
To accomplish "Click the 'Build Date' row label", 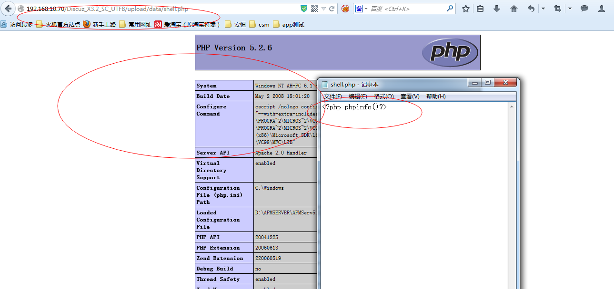I will pyautogui.click(x=213, y=96).
